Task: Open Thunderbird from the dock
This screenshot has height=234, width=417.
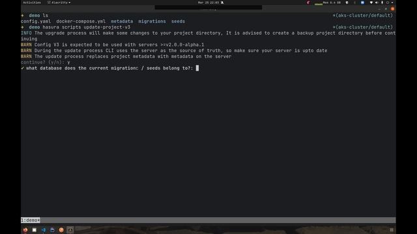Action: coord(52,229)
